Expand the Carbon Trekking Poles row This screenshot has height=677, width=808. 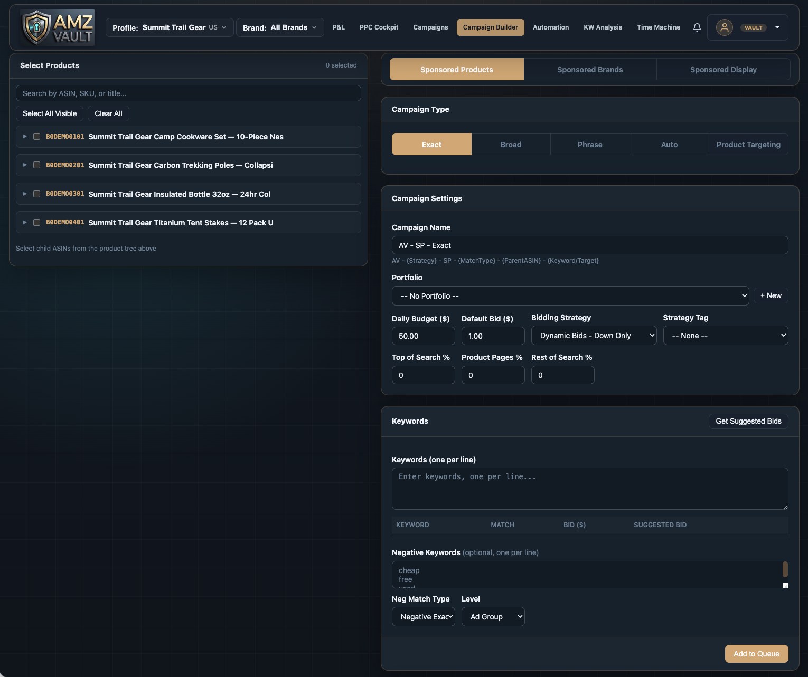click(x=24, y=165)
